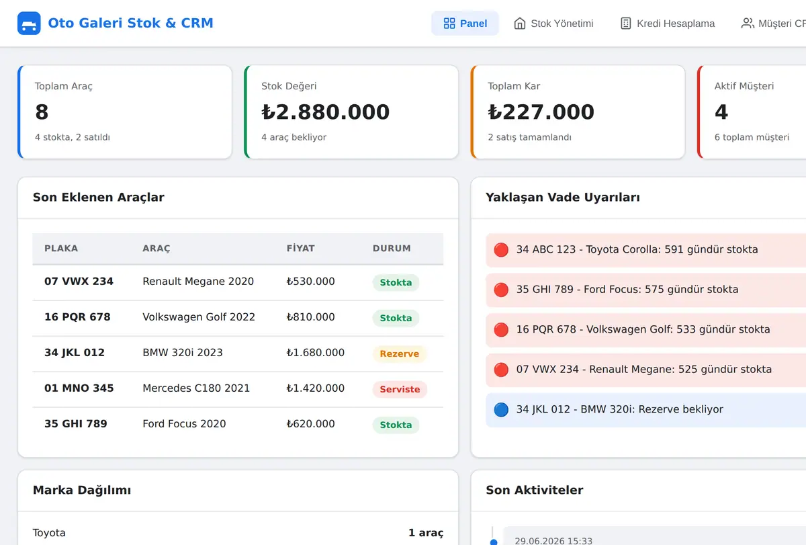This screenshot has width=806, height=545.
Task: Click red dot beside Toyota Corolla alert
Action: [x=501, y=250]
